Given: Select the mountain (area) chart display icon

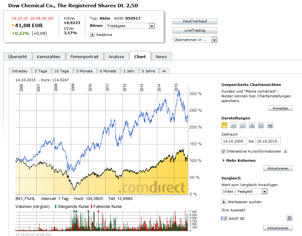Looking at the screenshot, I should [224, 125].
